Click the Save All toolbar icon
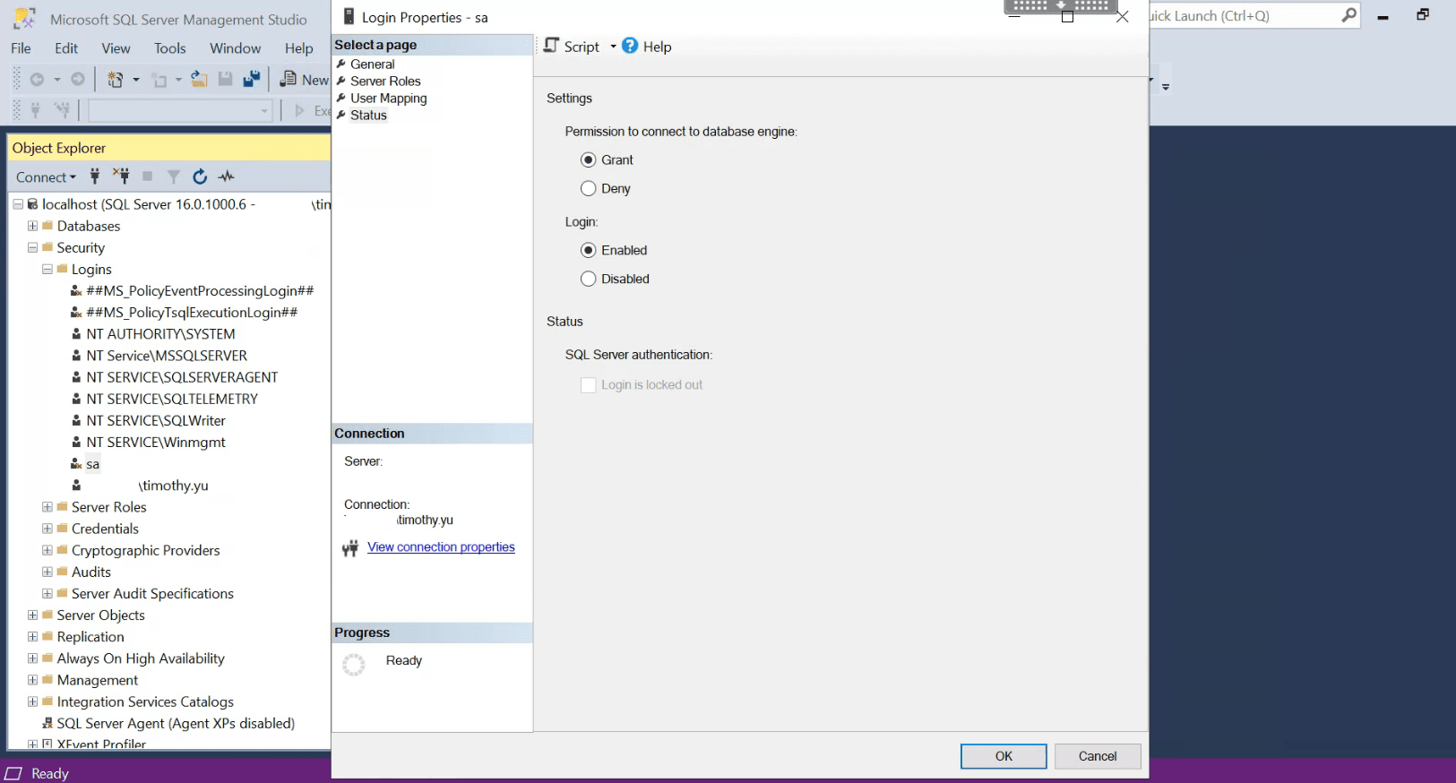Screen dimensions: 1456x783 coord(252,80)
